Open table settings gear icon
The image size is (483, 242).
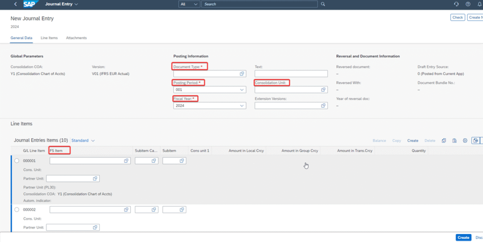tap(465, 141)
